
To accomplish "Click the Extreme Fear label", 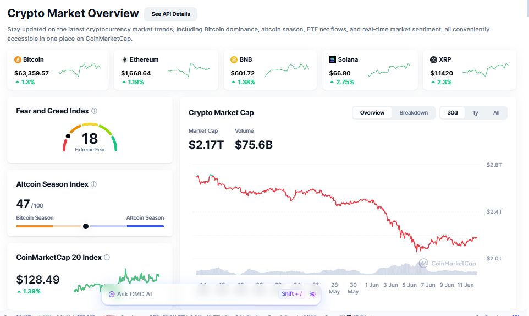I will (90, 150).
